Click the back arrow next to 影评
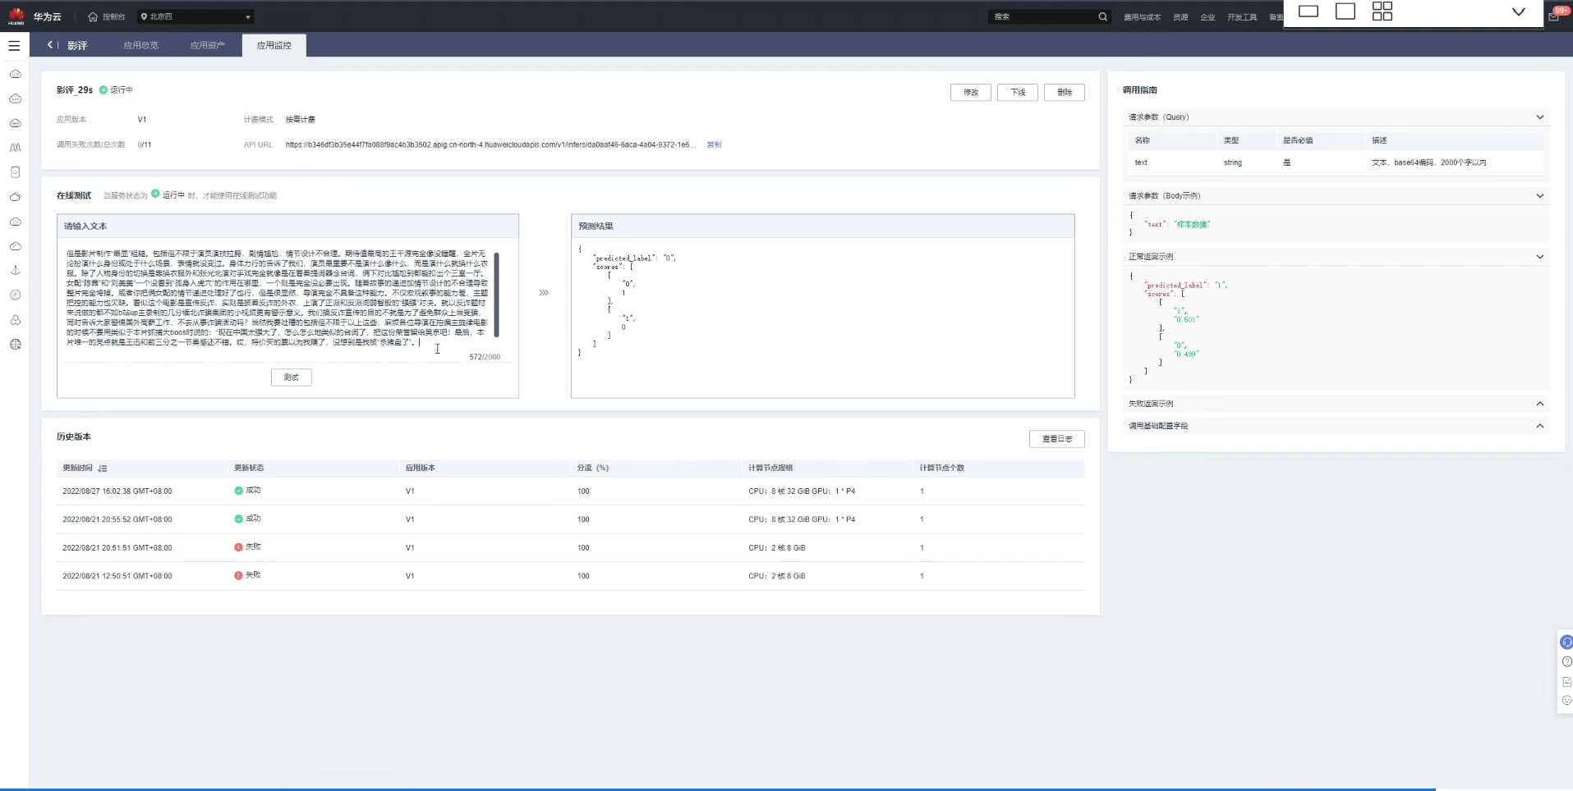The height and width of the screenshot is (791, 1573). (50, 45)
